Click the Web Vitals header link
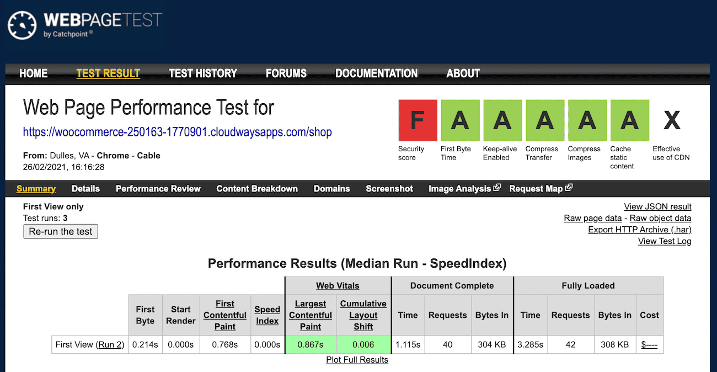This screenshot has height=372, width=717. tap(338, 286)
